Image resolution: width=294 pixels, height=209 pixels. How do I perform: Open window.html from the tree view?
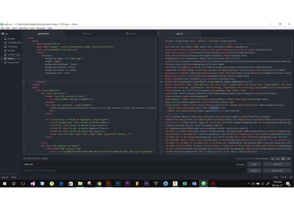point(13,63)
